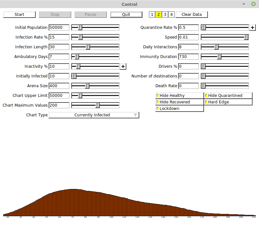The height and width of the screenshot is (235, 259).
Task: Close the Control window
Action: point(253,4)
